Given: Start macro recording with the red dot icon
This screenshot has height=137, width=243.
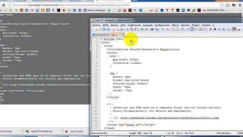Looking at the screenshot, I should [x=210, y=29].
